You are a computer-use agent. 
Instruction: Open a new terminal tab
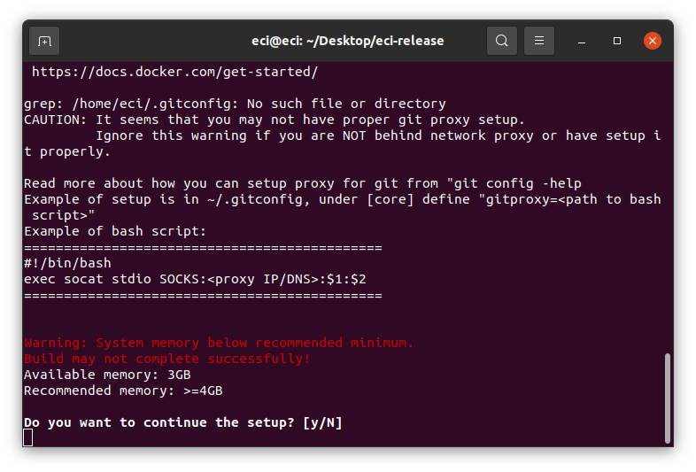click(x=44, y=41)
